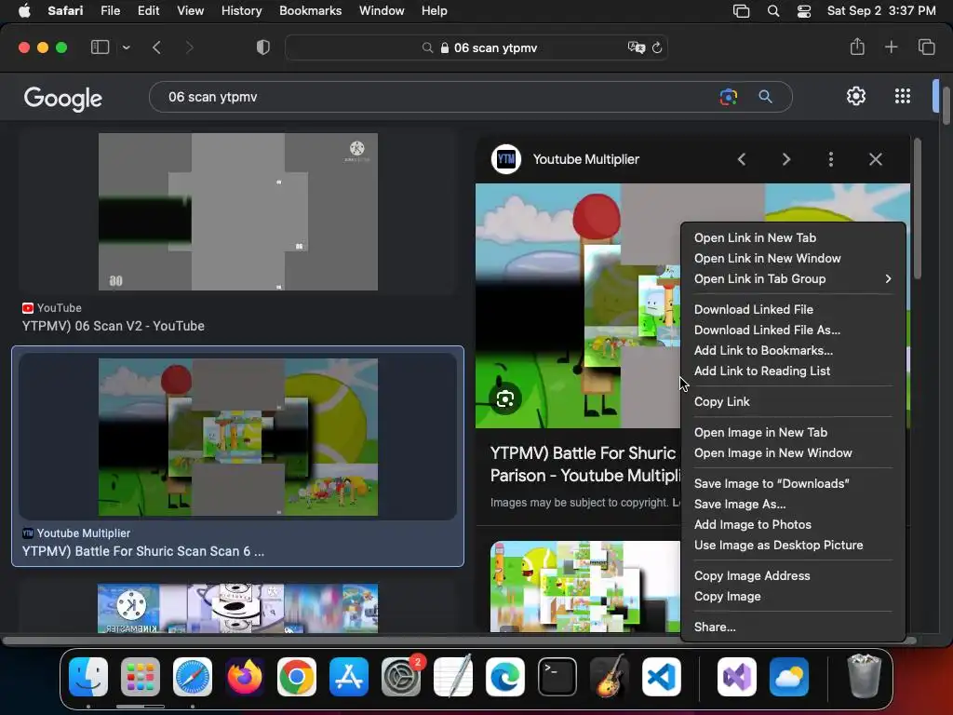Click the translate icon in address bar
953x715 pixels.
tap(636, 47)
